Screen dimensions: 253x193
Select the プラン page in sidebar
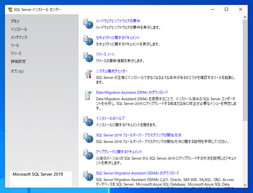point(15,21)
